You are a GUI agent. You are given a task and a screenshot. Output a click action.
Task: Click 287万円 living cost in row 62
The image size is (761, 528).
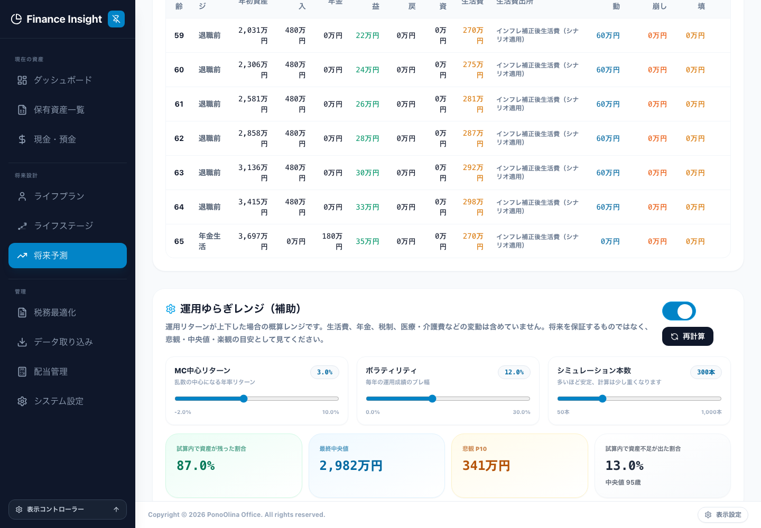point(473,138)
